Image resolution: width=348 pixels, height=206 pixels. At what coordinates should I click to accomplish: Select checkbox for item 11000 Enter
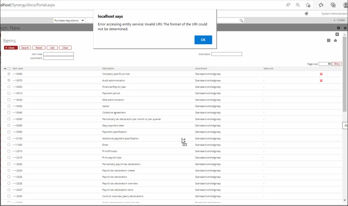(x=9, y=145)
